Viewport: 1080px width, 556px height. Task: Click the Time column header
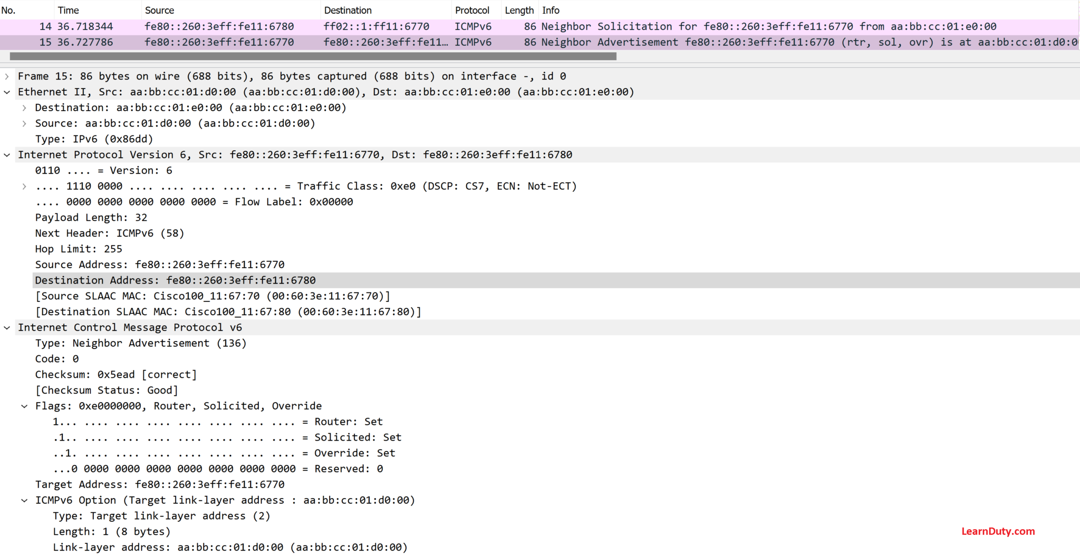click(x=69, y=9)
